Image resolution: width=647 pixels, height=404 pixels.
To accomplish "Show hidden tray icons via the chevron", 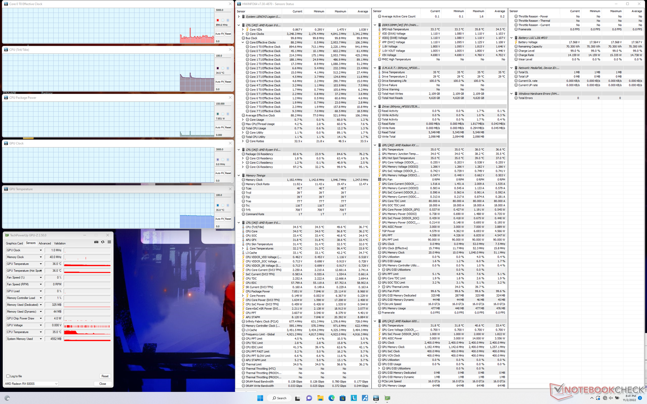I will [x=592, y=398].
